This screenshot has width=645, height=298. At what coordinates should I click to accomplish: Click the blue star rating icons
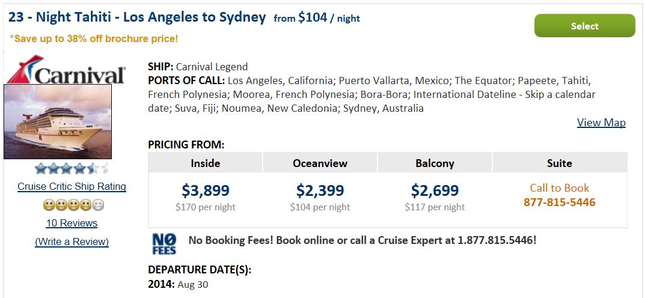(x=72, y=168)
